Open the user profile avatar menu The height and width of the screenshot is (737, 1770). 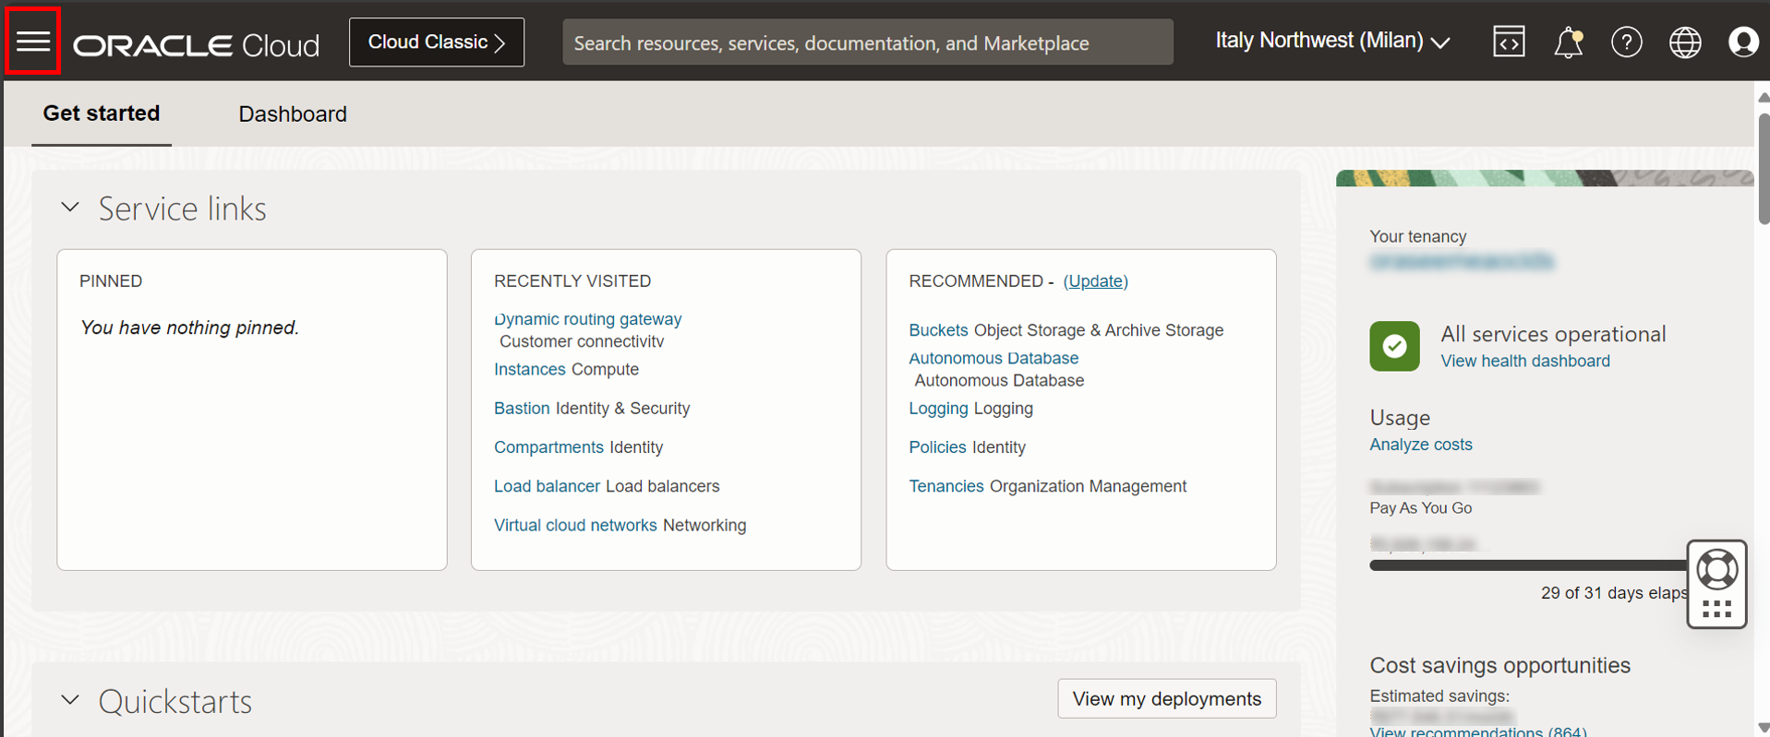tap(1743, 42)
